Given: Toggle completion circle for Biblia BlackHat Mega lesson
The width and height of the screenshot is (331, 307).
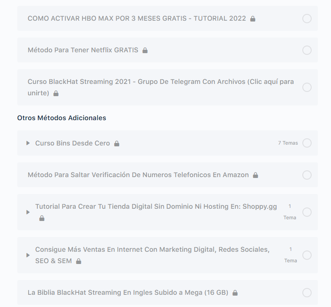Looking at the screenshot, I should (307, 293).
